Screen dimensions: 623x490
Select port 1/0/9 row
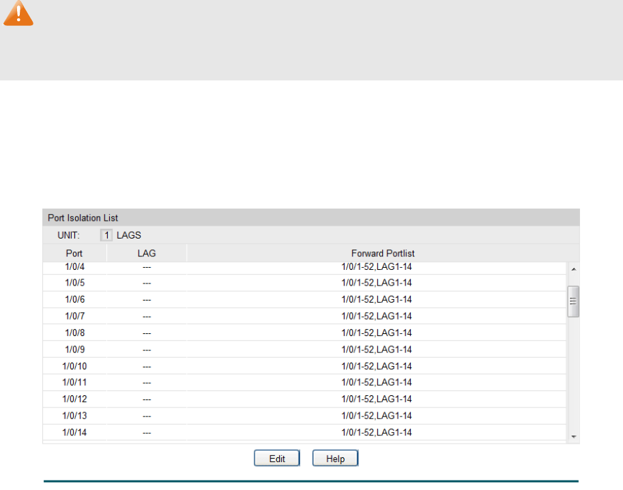pos(304,350)
